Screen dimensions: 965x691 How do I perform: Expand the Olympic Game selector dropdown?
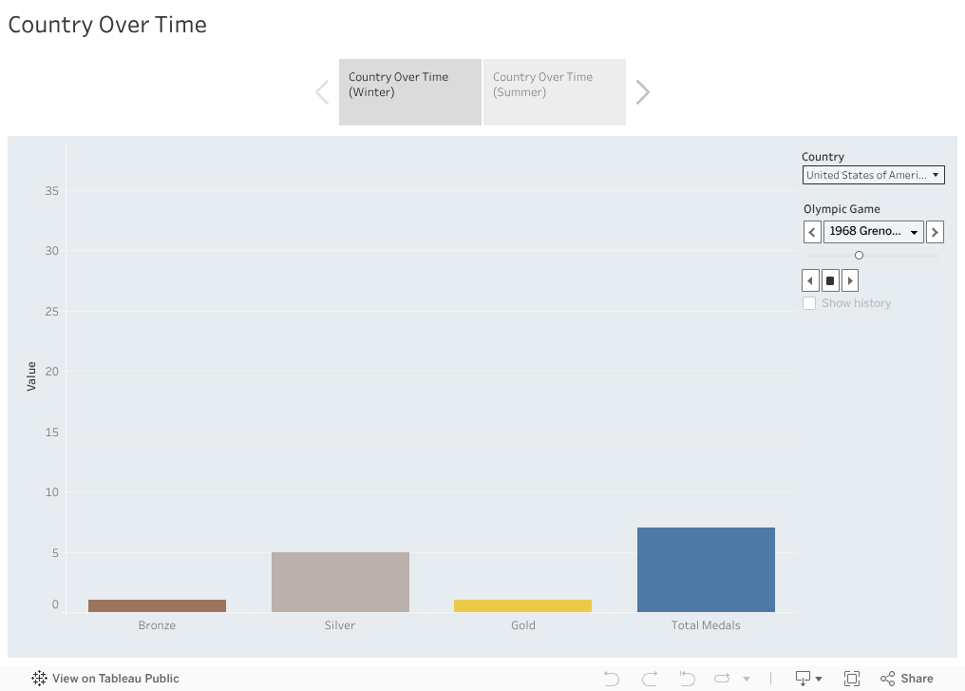(873, 232)
